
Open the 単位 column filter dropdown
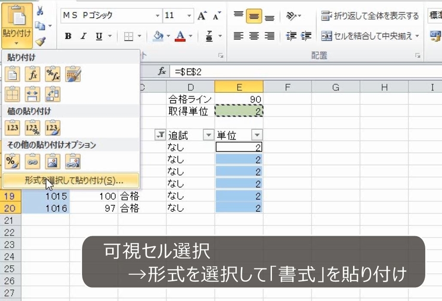tap(258, 135)
